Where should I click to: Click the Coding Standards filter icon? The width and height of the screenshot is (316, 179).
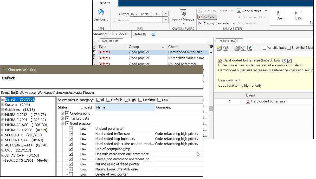click(200, 23)
